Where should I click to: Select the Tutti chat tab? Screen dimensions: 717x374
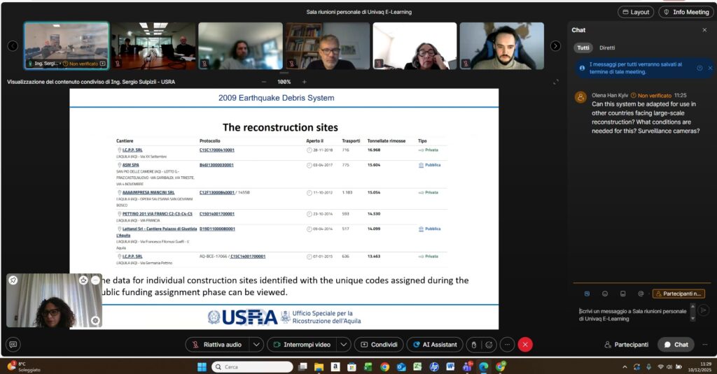(583, 48)
